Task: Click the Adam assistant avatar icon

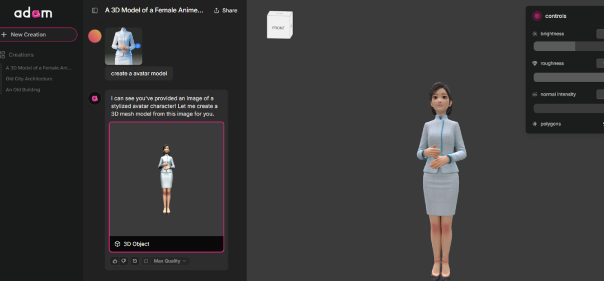Action: click(x=95, y=98)
